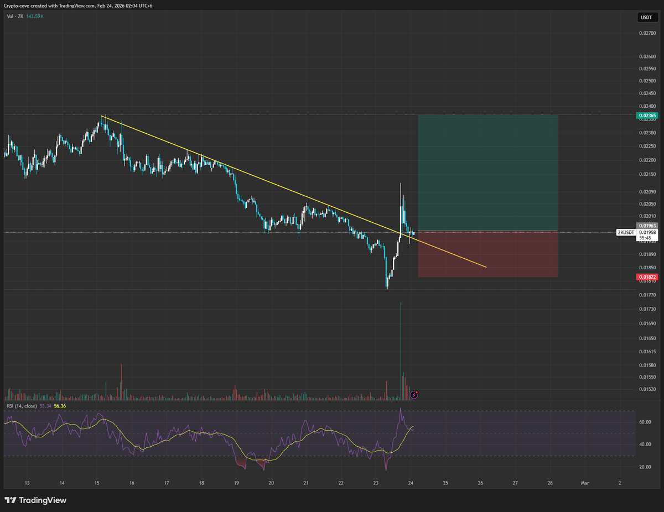Click the red stop zone of the long position
Image resolution: width=664 pixels, height=512 pixels.
point(487,254)
